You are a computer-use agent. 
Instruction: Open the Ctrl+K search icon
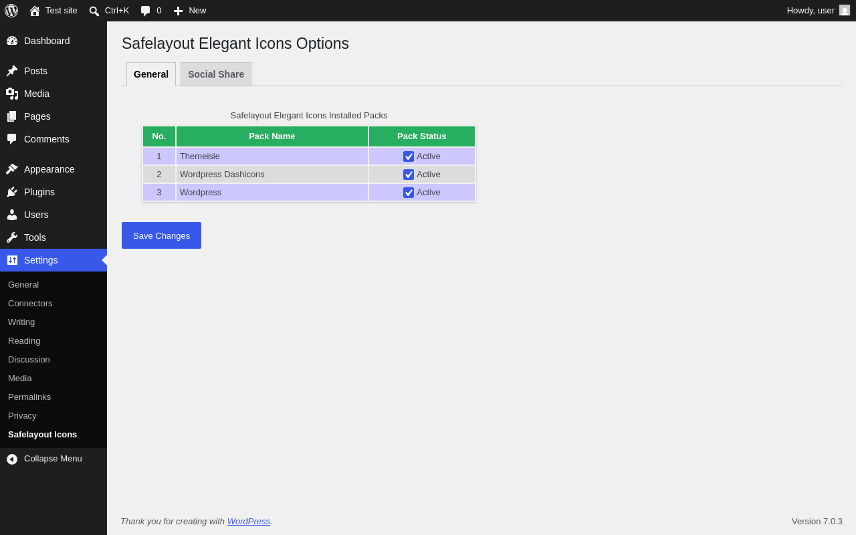point(94,11)
